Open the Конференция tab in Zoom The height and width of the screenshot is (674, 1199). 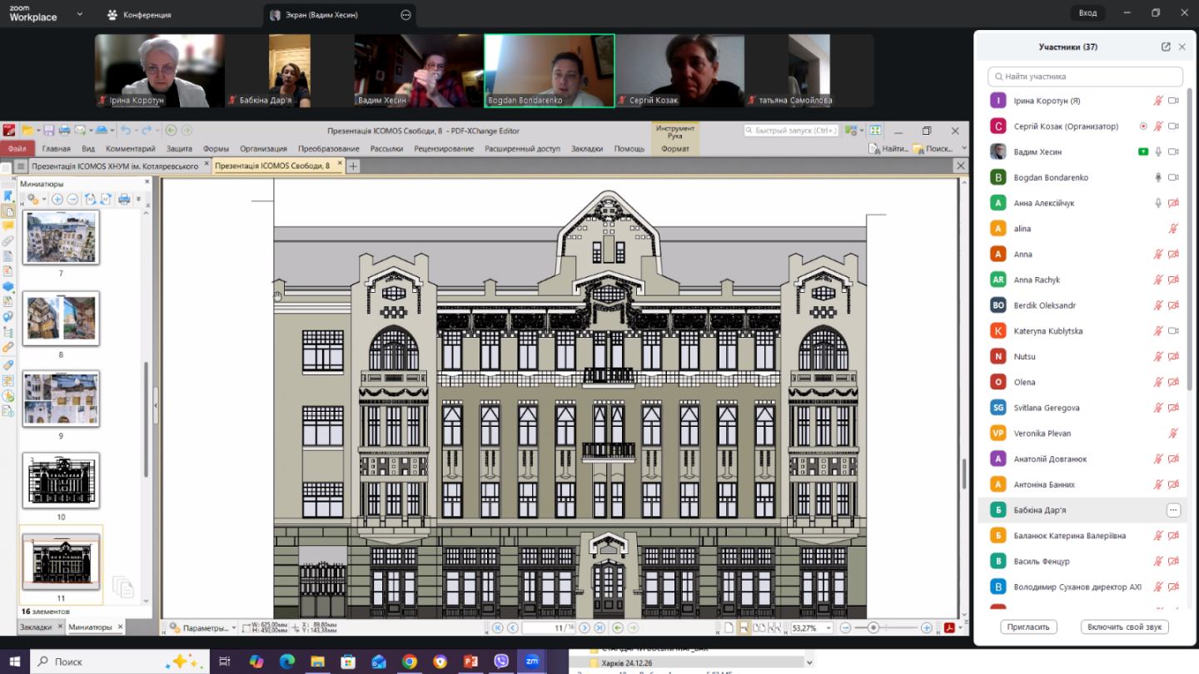click(x=138, y=15)
